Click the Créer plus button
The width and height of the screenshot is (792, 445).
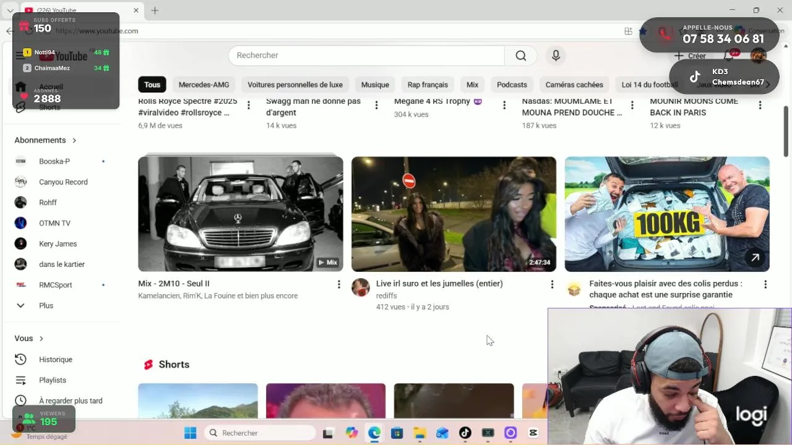(690, 56)
